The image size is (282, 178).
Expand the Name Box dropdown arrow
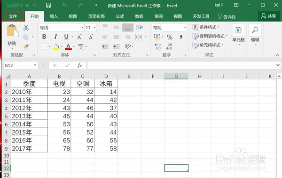pyautogui.click(x=35, y=65)
